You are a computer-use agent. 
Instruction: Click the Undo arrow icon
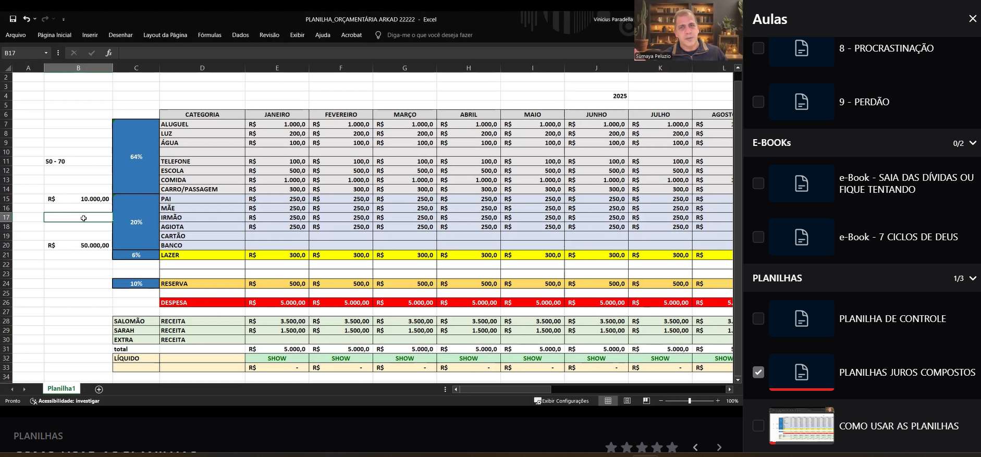tap(27, 19)
